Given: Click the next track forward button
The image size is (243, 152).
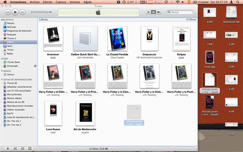Looking at the screenshot, I should (23, 12).
